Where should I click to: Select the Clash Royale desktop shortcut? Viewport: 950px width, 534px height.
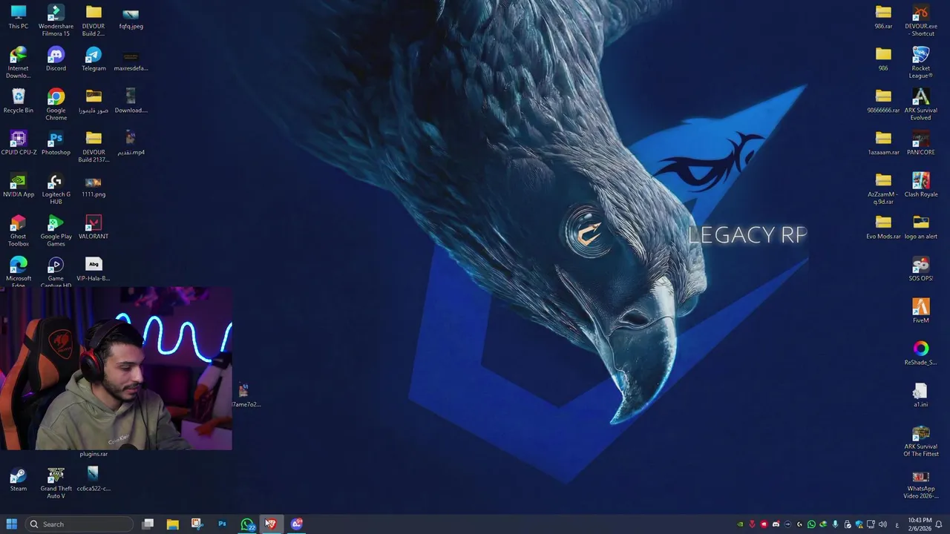(920, 186)
